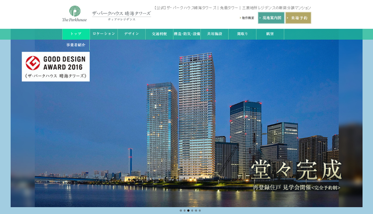The width and height of the screenshot is (373, 214).
Task: Open the 共用施設 menu item
Action: (214, 34)
